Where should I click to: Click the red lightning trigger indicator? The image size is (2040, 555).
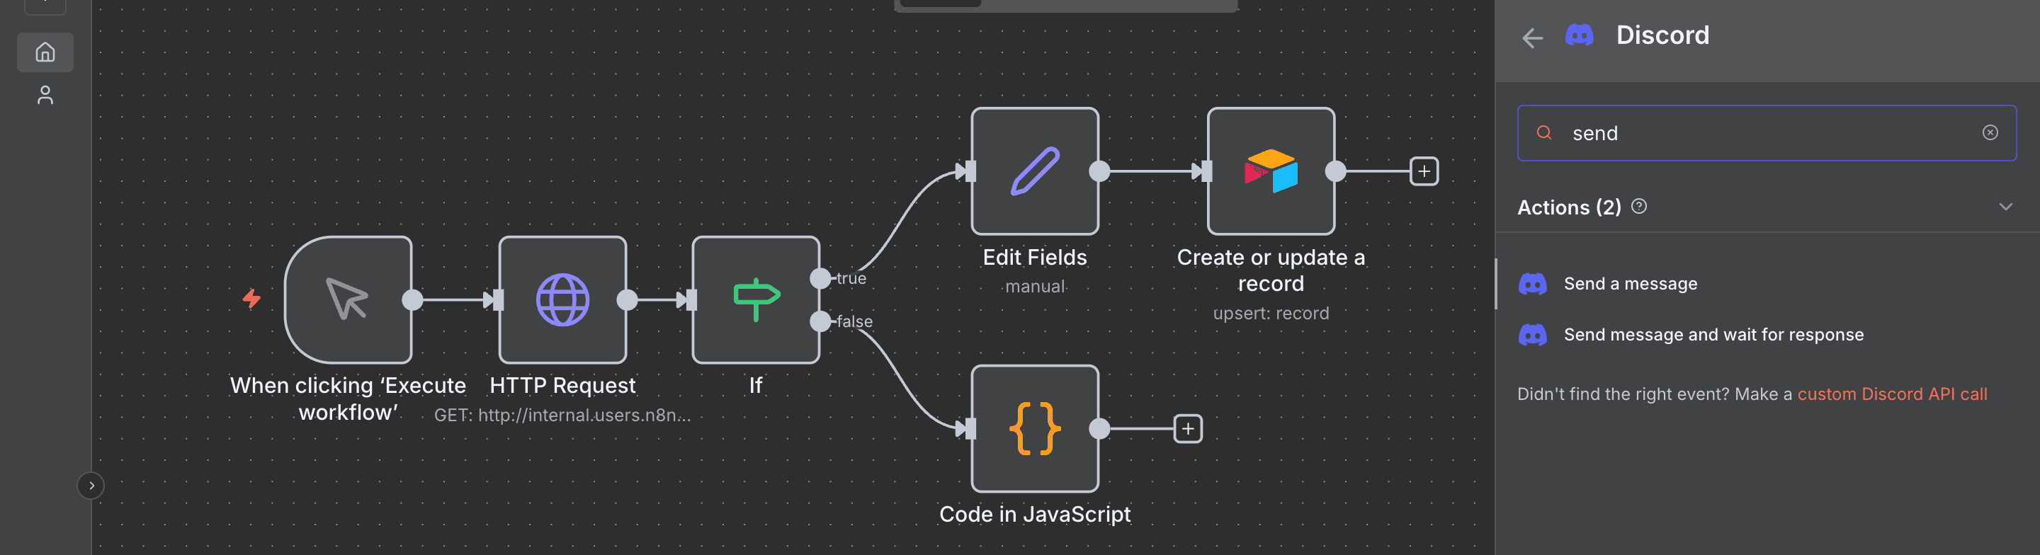(252, 299)
